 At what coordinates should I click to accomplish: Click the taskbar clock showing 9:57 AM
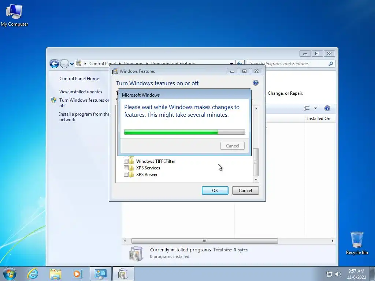(x=356, y=274)
